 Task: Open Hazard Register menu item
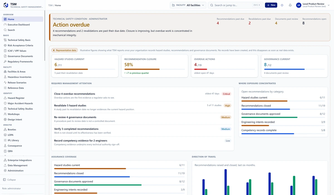(x=23, y=98)
